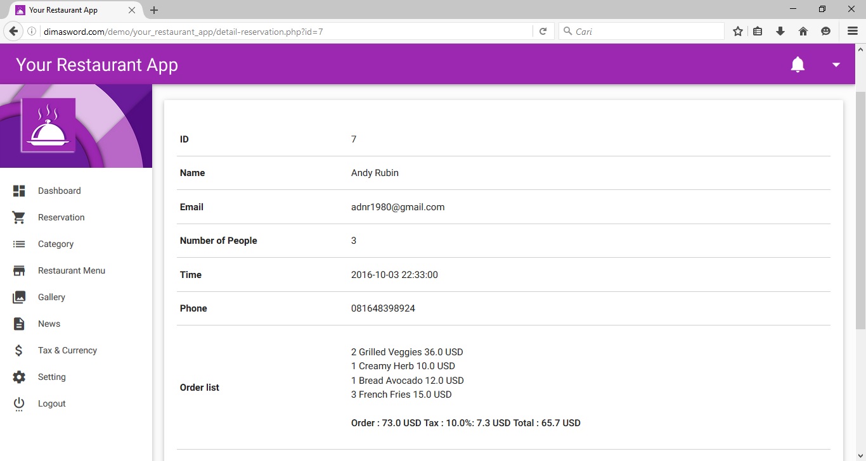Click the Restaurant Menu store icon
The width and height of the screenshot is (866, 461).
click(19, 270)
